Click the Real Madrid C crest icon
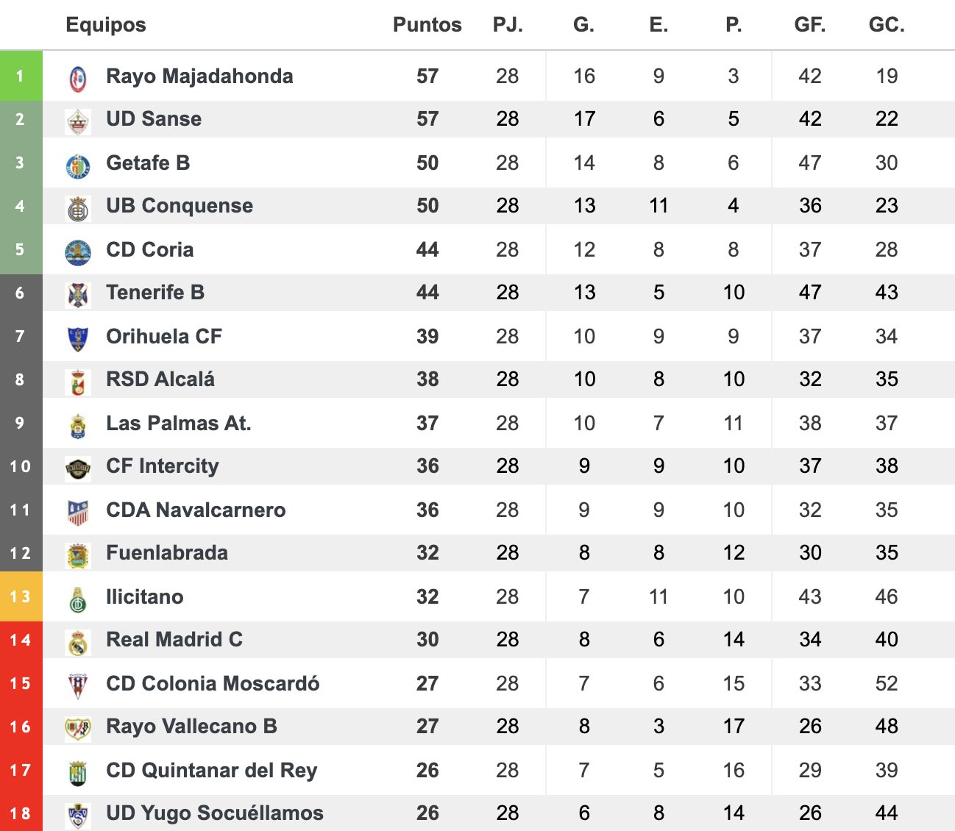Viewport: 955px width, 831px height. [x=78, y=642]
